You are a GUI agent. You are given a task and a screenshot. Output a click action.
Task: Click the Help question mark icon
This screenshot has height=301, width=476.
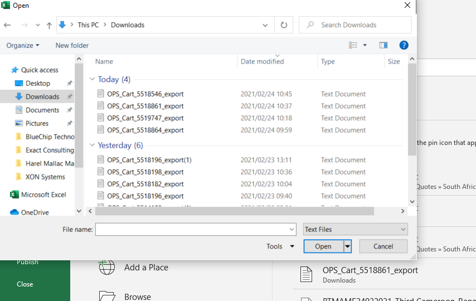(x=404, y=45)
